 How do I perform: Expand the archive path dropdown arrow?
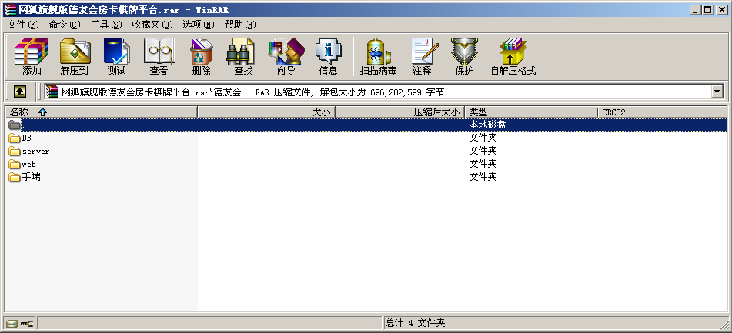coord(717,92)
